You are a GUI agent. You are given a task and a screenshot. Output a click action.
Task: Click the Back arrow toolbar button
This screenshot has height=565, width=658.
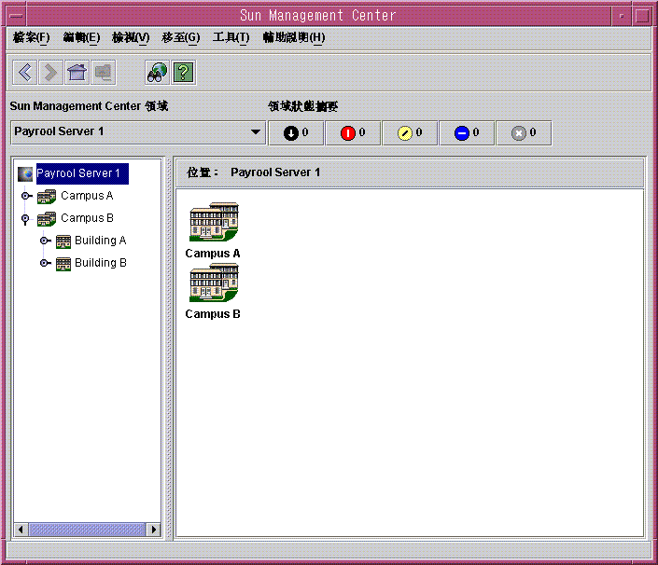click(25, 73)
